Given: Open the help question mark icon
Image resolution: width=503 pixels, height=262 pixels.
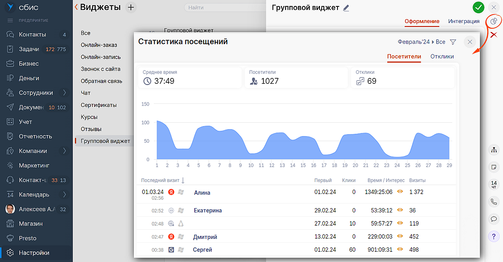Looking at the screenshot, I should 494,236.
